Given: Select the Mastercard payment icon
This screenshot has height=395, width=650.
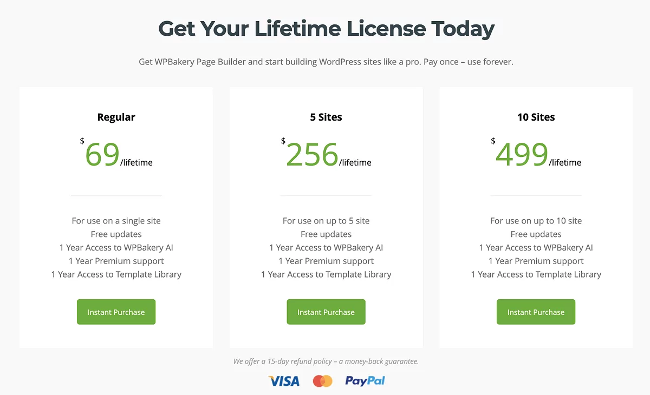Looking at the screenshot, I should click(323, 381).
